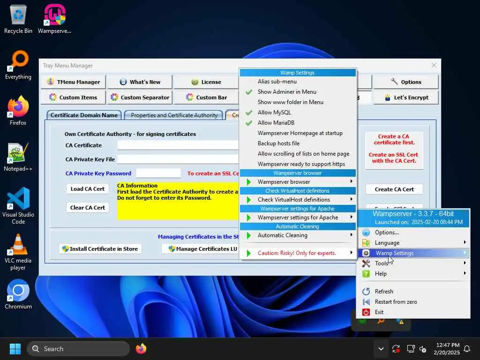Image resolution: width=480 pixels, height=360 pixels.
Task: Expand the Help submenu
Action: [x=414, y=274]
